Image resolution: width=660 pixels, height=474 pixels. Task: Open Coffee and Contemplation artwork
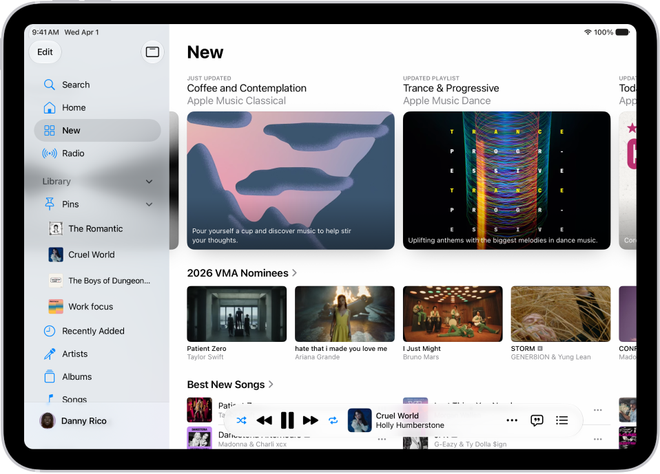point(291,180)
